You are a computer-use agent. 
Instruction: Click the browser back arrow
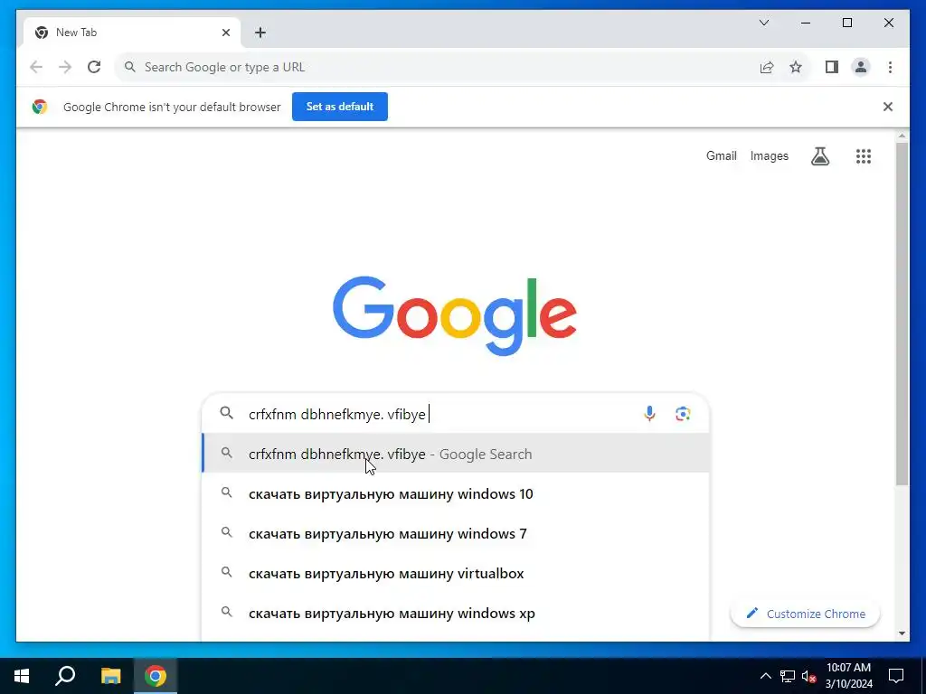coord(36,67)
